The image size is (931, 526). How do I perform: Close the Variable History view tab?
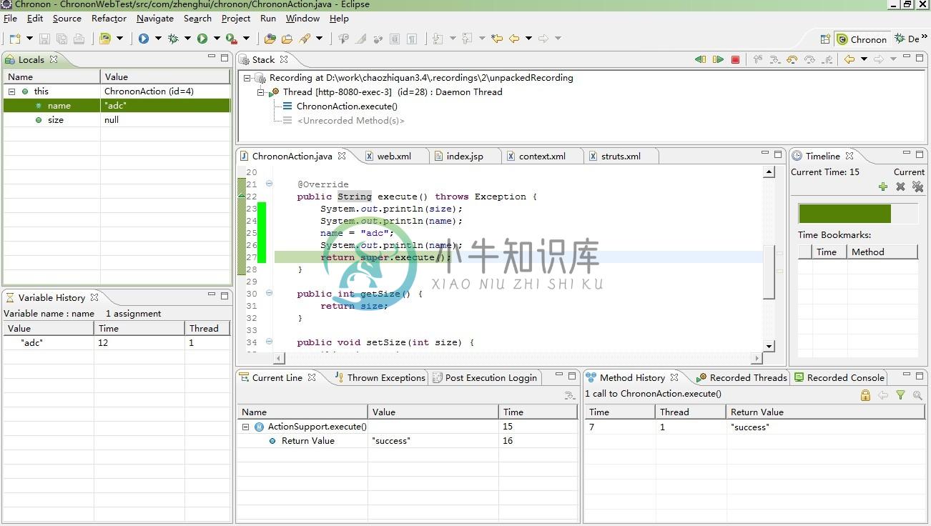(x=94, y=297)
